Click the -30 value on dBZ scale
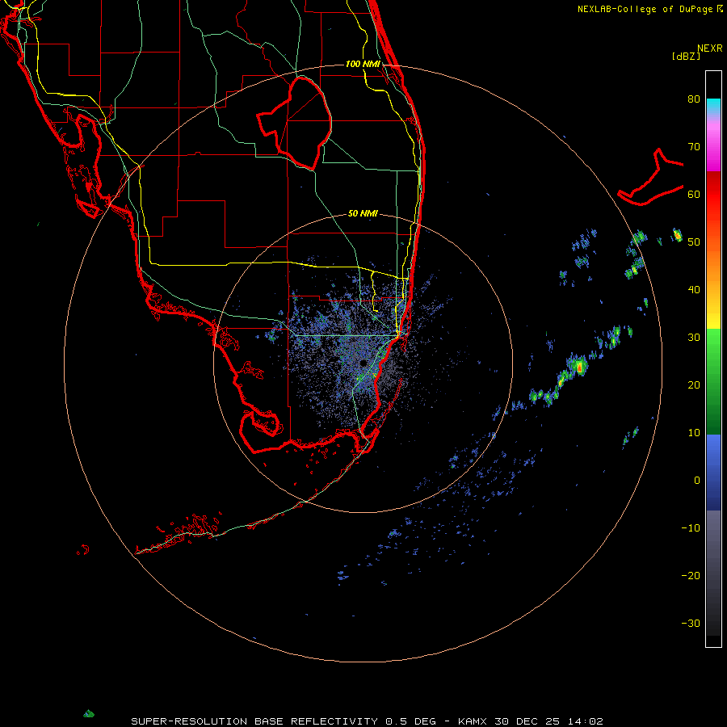This screenshot has width=727, height=727. coord(691,623)
